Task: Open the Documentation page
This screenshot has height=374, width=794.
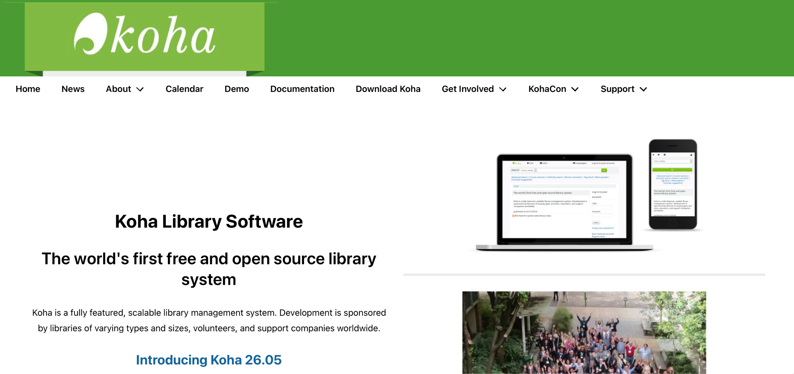Action: (x=302, y=89)
